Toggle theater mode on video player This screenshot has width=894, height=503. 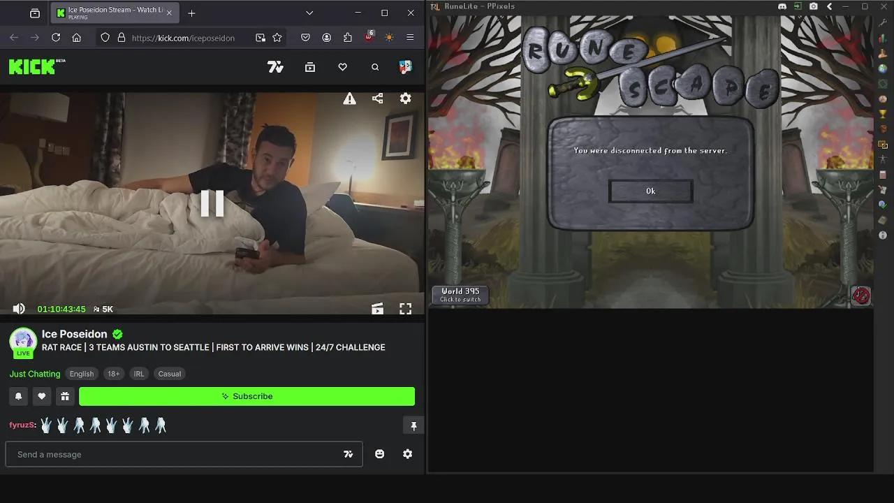click(x=377, y=309)
